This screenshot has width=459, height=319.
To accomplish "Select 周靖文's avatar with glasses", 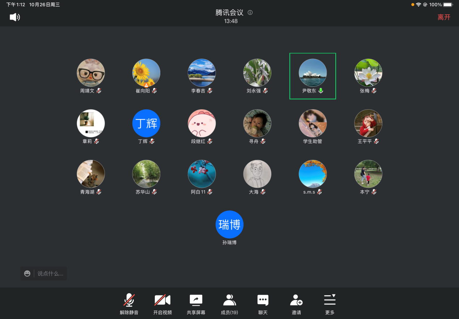I will tap(91, 73).
